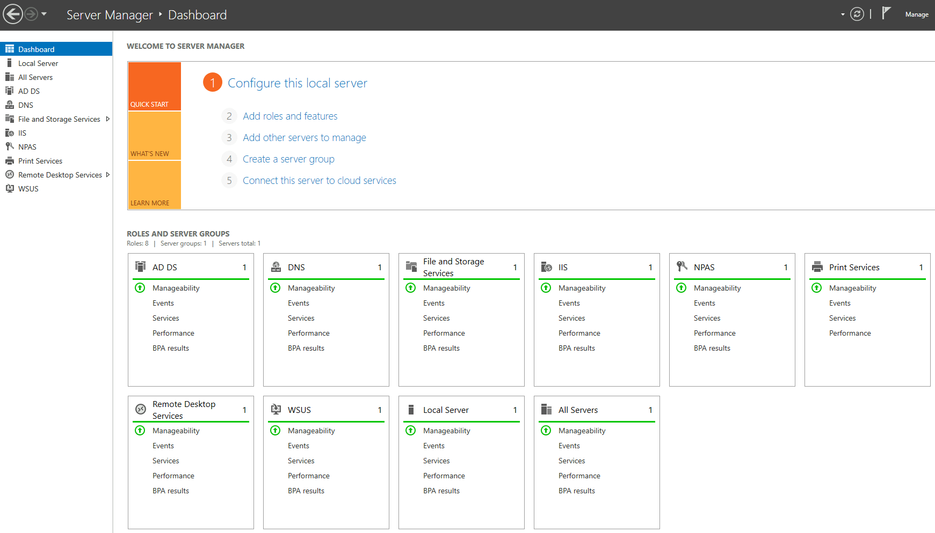Click the NPAS tile icon
Screen dimensions: 935x533
[x=682, y=266]
